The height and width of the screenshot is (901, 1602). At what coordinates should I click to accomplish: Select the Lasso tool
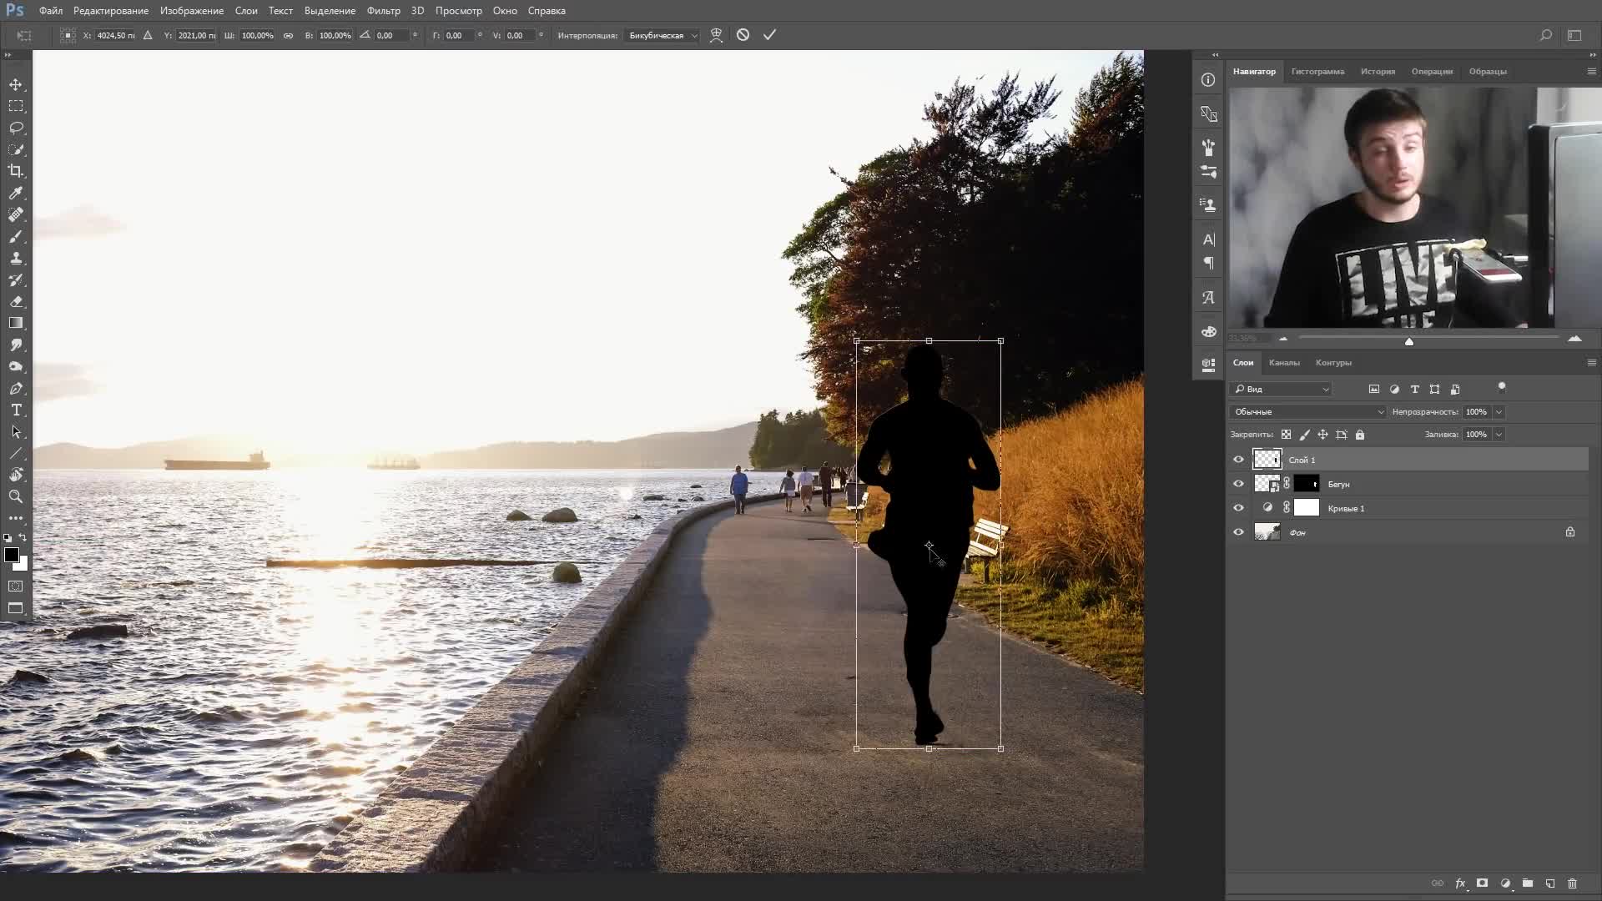point(16,128)
